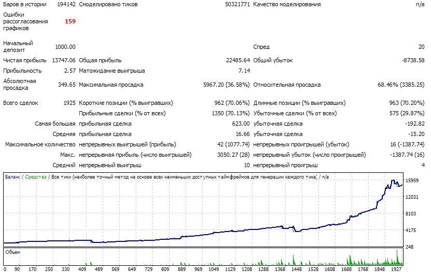Click the maximal drawdown value 5967.20 (36.58%)
Image resolution: width=431 pixels, height=272 pixels.
pos(227,85)
